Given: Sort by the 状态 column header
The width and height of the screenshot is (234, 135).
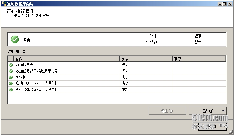Looking at the screenshot, I should point(146,59).
